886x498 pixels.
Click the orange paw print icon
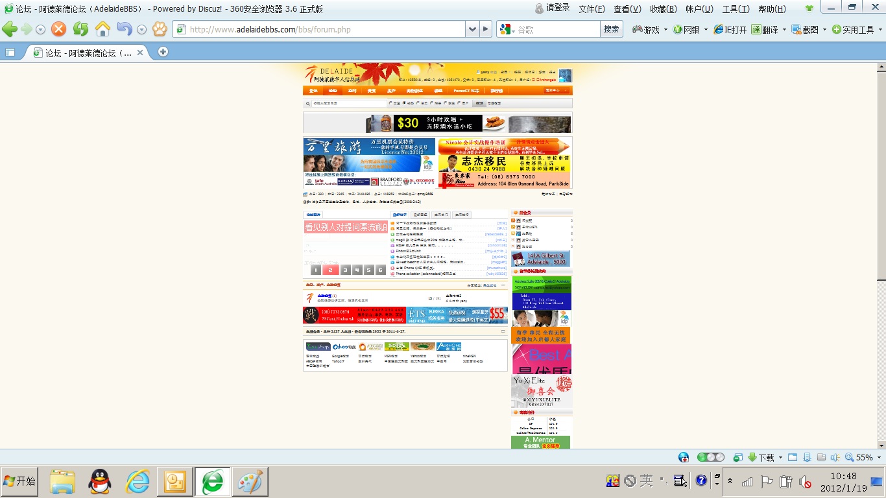(x=160, y=29)
